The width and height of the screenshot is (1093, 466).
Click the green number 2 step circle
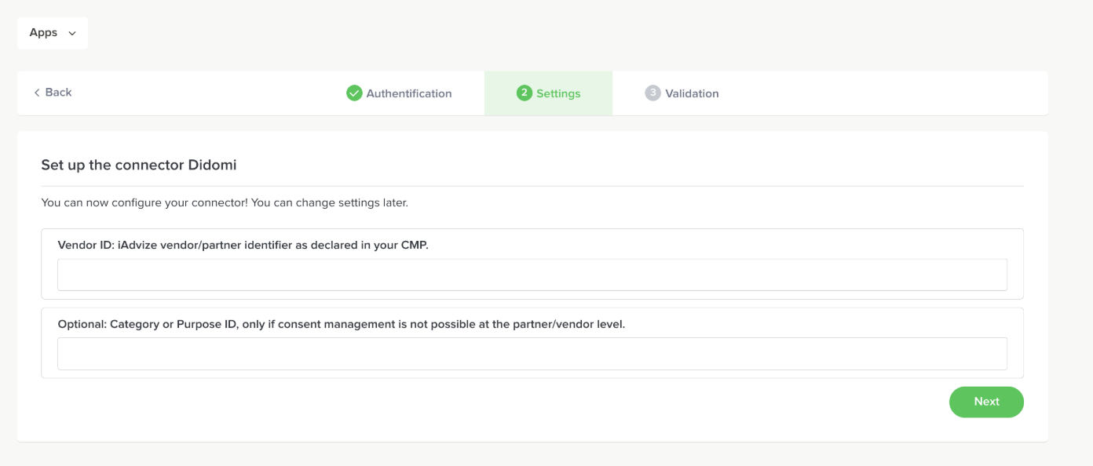[x=524, y=93]
